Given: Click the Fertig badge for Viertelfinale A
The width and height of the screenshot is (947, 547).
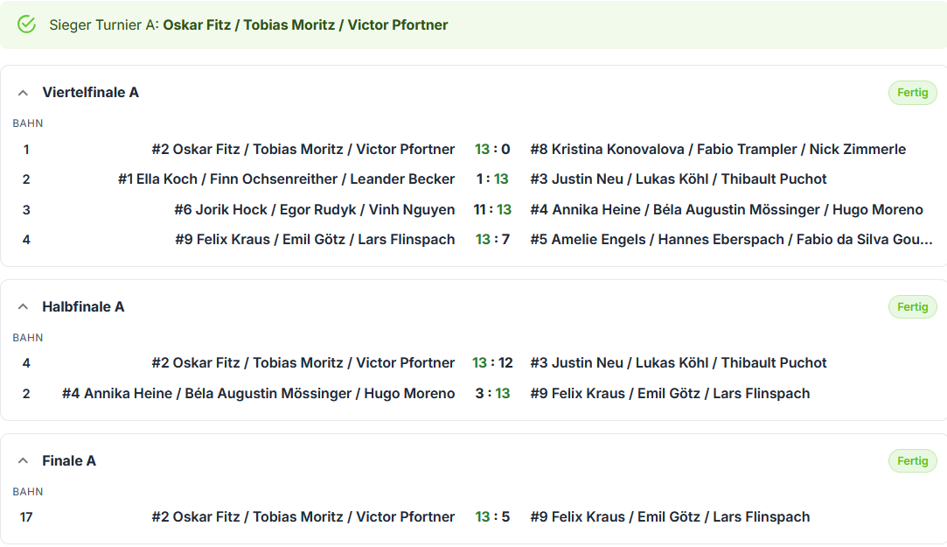Looking at the screenshot, I should (912, 93).
